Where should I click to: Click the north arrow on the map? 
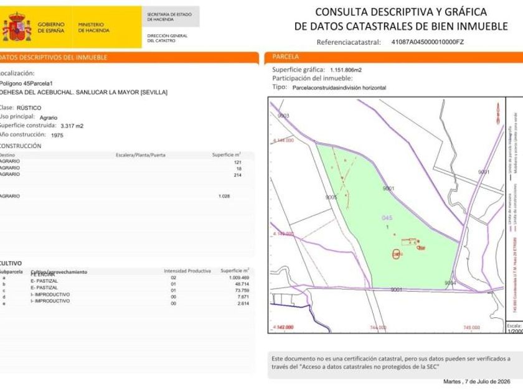[498, 113]
